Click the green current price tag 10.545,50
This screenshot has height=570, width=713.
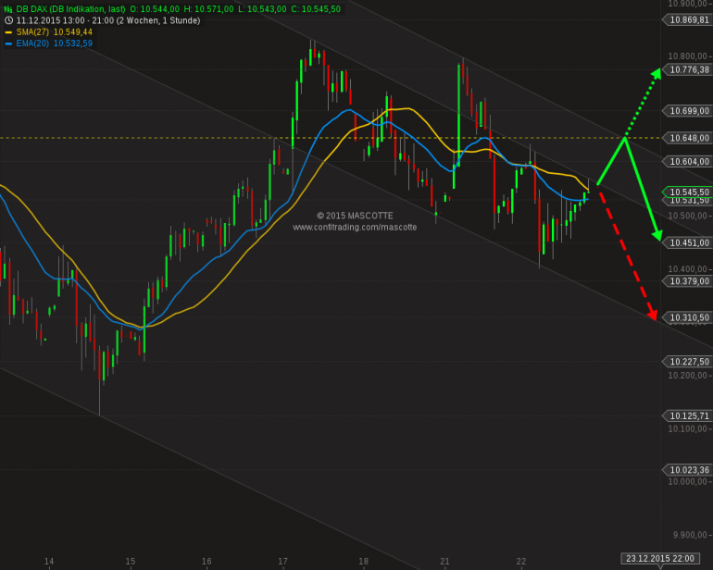(x=687, y=192)
